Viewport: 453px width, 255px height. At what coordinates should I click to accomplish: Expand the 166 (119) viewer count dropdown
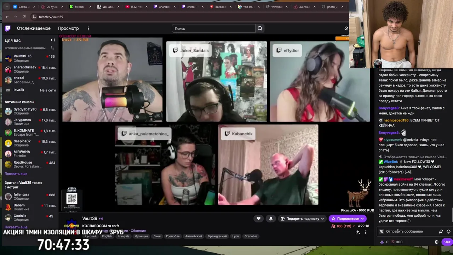point(343,226)
